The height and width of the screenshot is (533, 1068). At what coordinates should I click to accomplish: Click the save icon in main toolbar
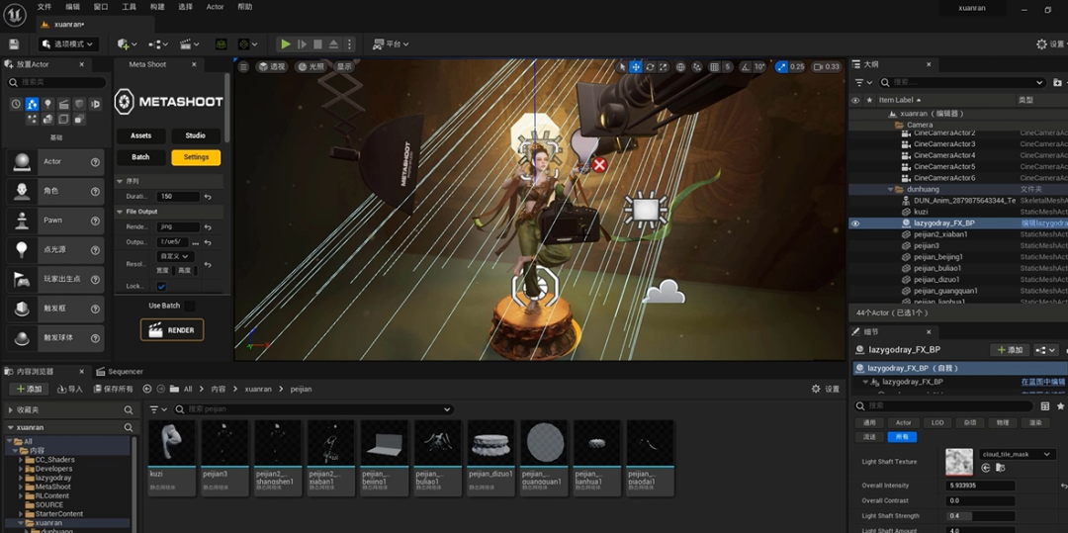click(x=14, y=44)
